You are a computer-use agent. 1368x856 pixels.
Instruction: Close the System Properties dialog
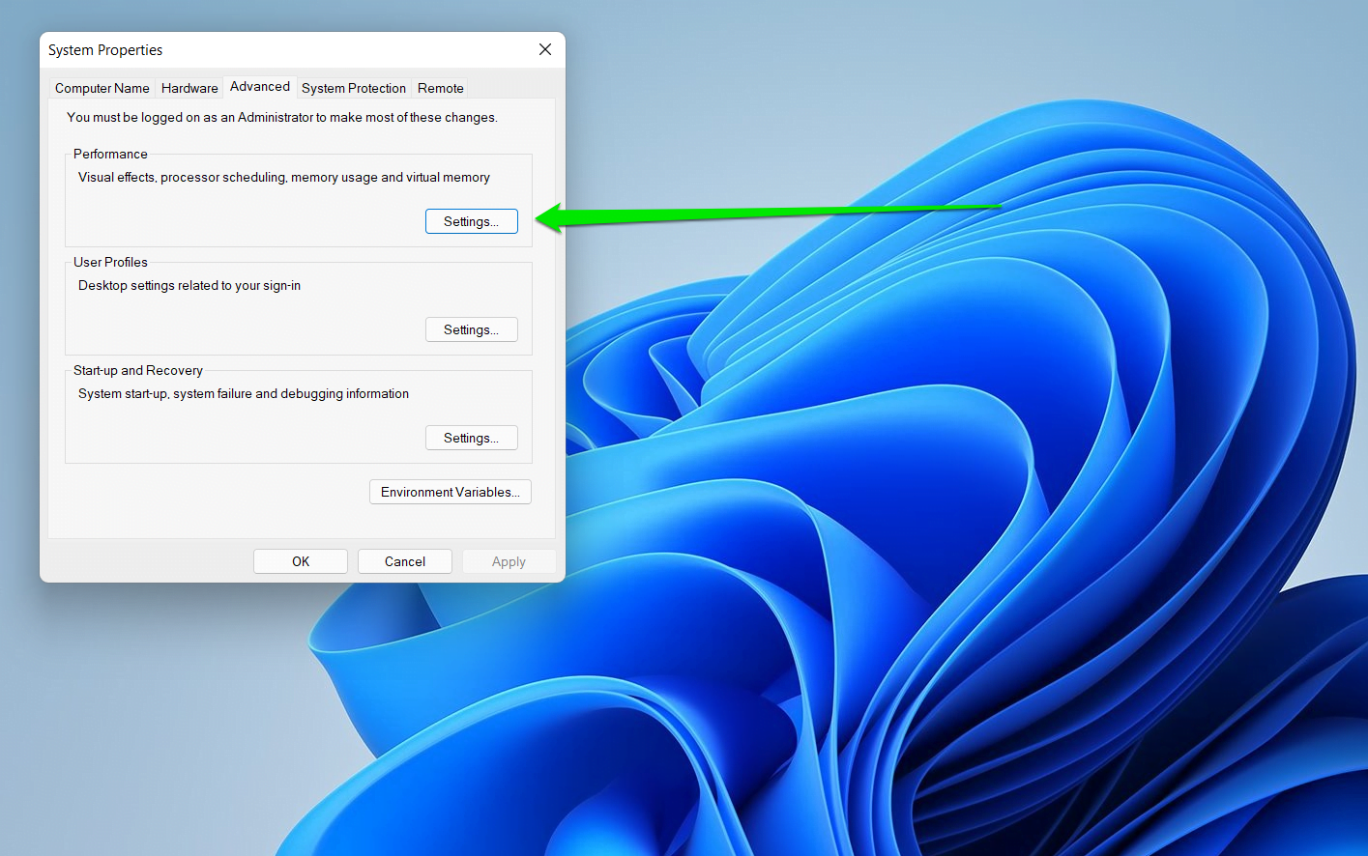(545, 49)
